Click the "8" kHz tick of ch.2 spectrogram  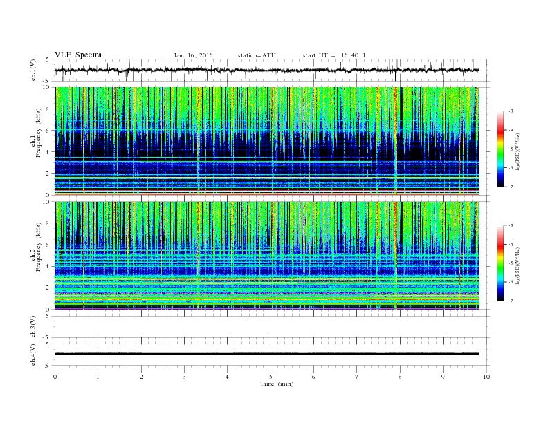coord(48,223)
